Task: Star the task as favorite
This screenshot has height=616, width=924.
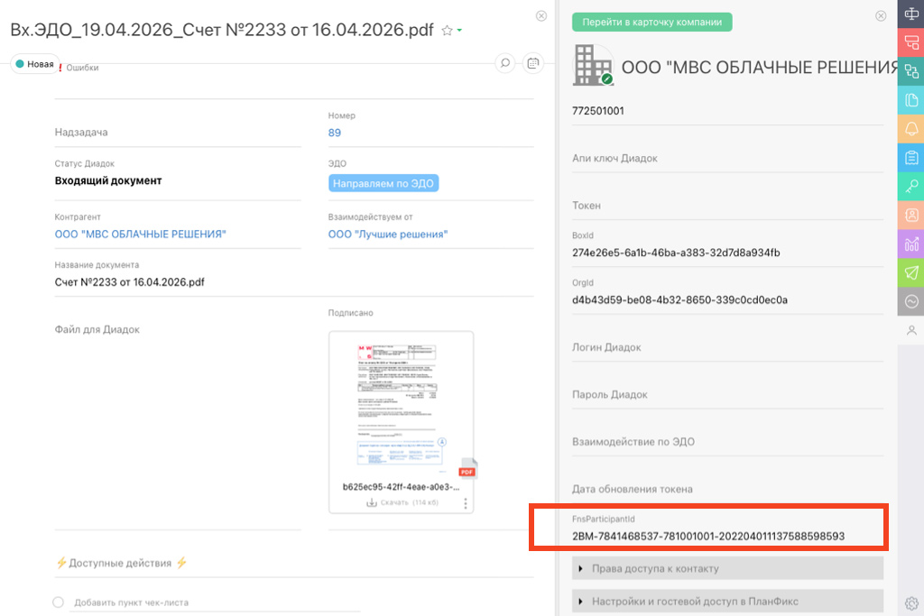Action: point(447,31)
